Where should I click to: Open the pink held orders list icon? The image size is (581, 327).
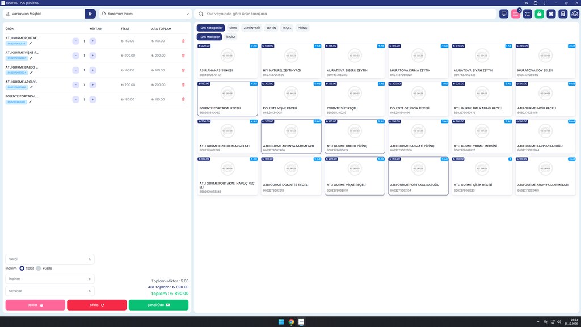[x=516, y=14]
